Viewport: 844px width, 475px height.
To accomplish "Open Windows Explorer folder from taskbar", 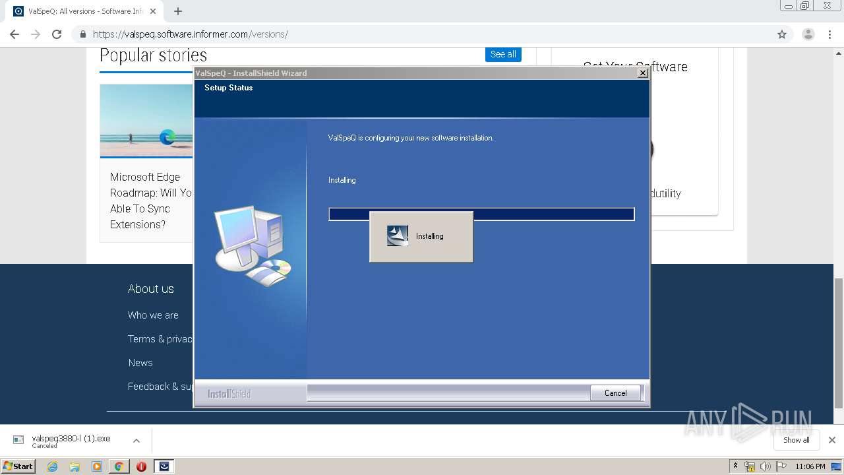I will pyautogui.click(x=75, y=466).
